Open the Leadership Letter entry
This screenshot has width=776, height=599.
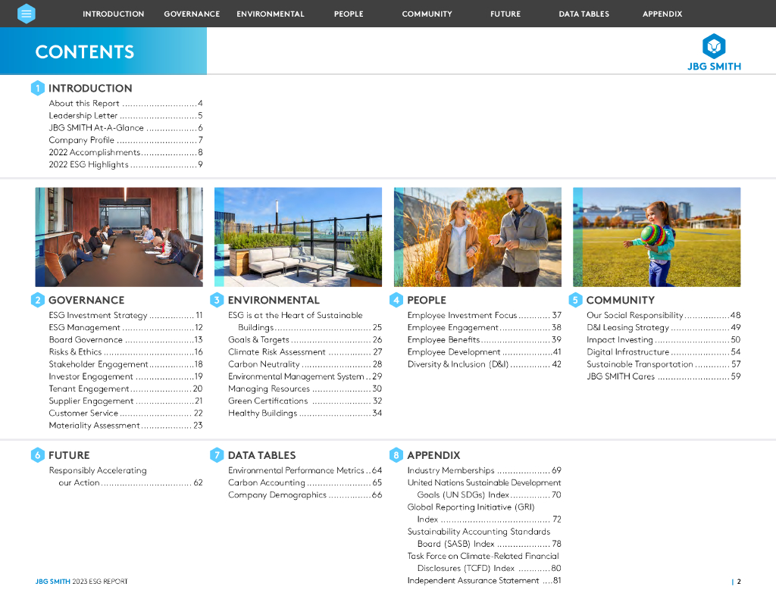click(126, 116)
